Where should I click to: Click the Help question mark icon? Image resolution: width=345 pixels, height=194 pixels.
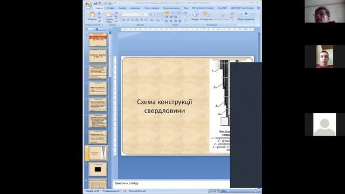tap(259, 8)
